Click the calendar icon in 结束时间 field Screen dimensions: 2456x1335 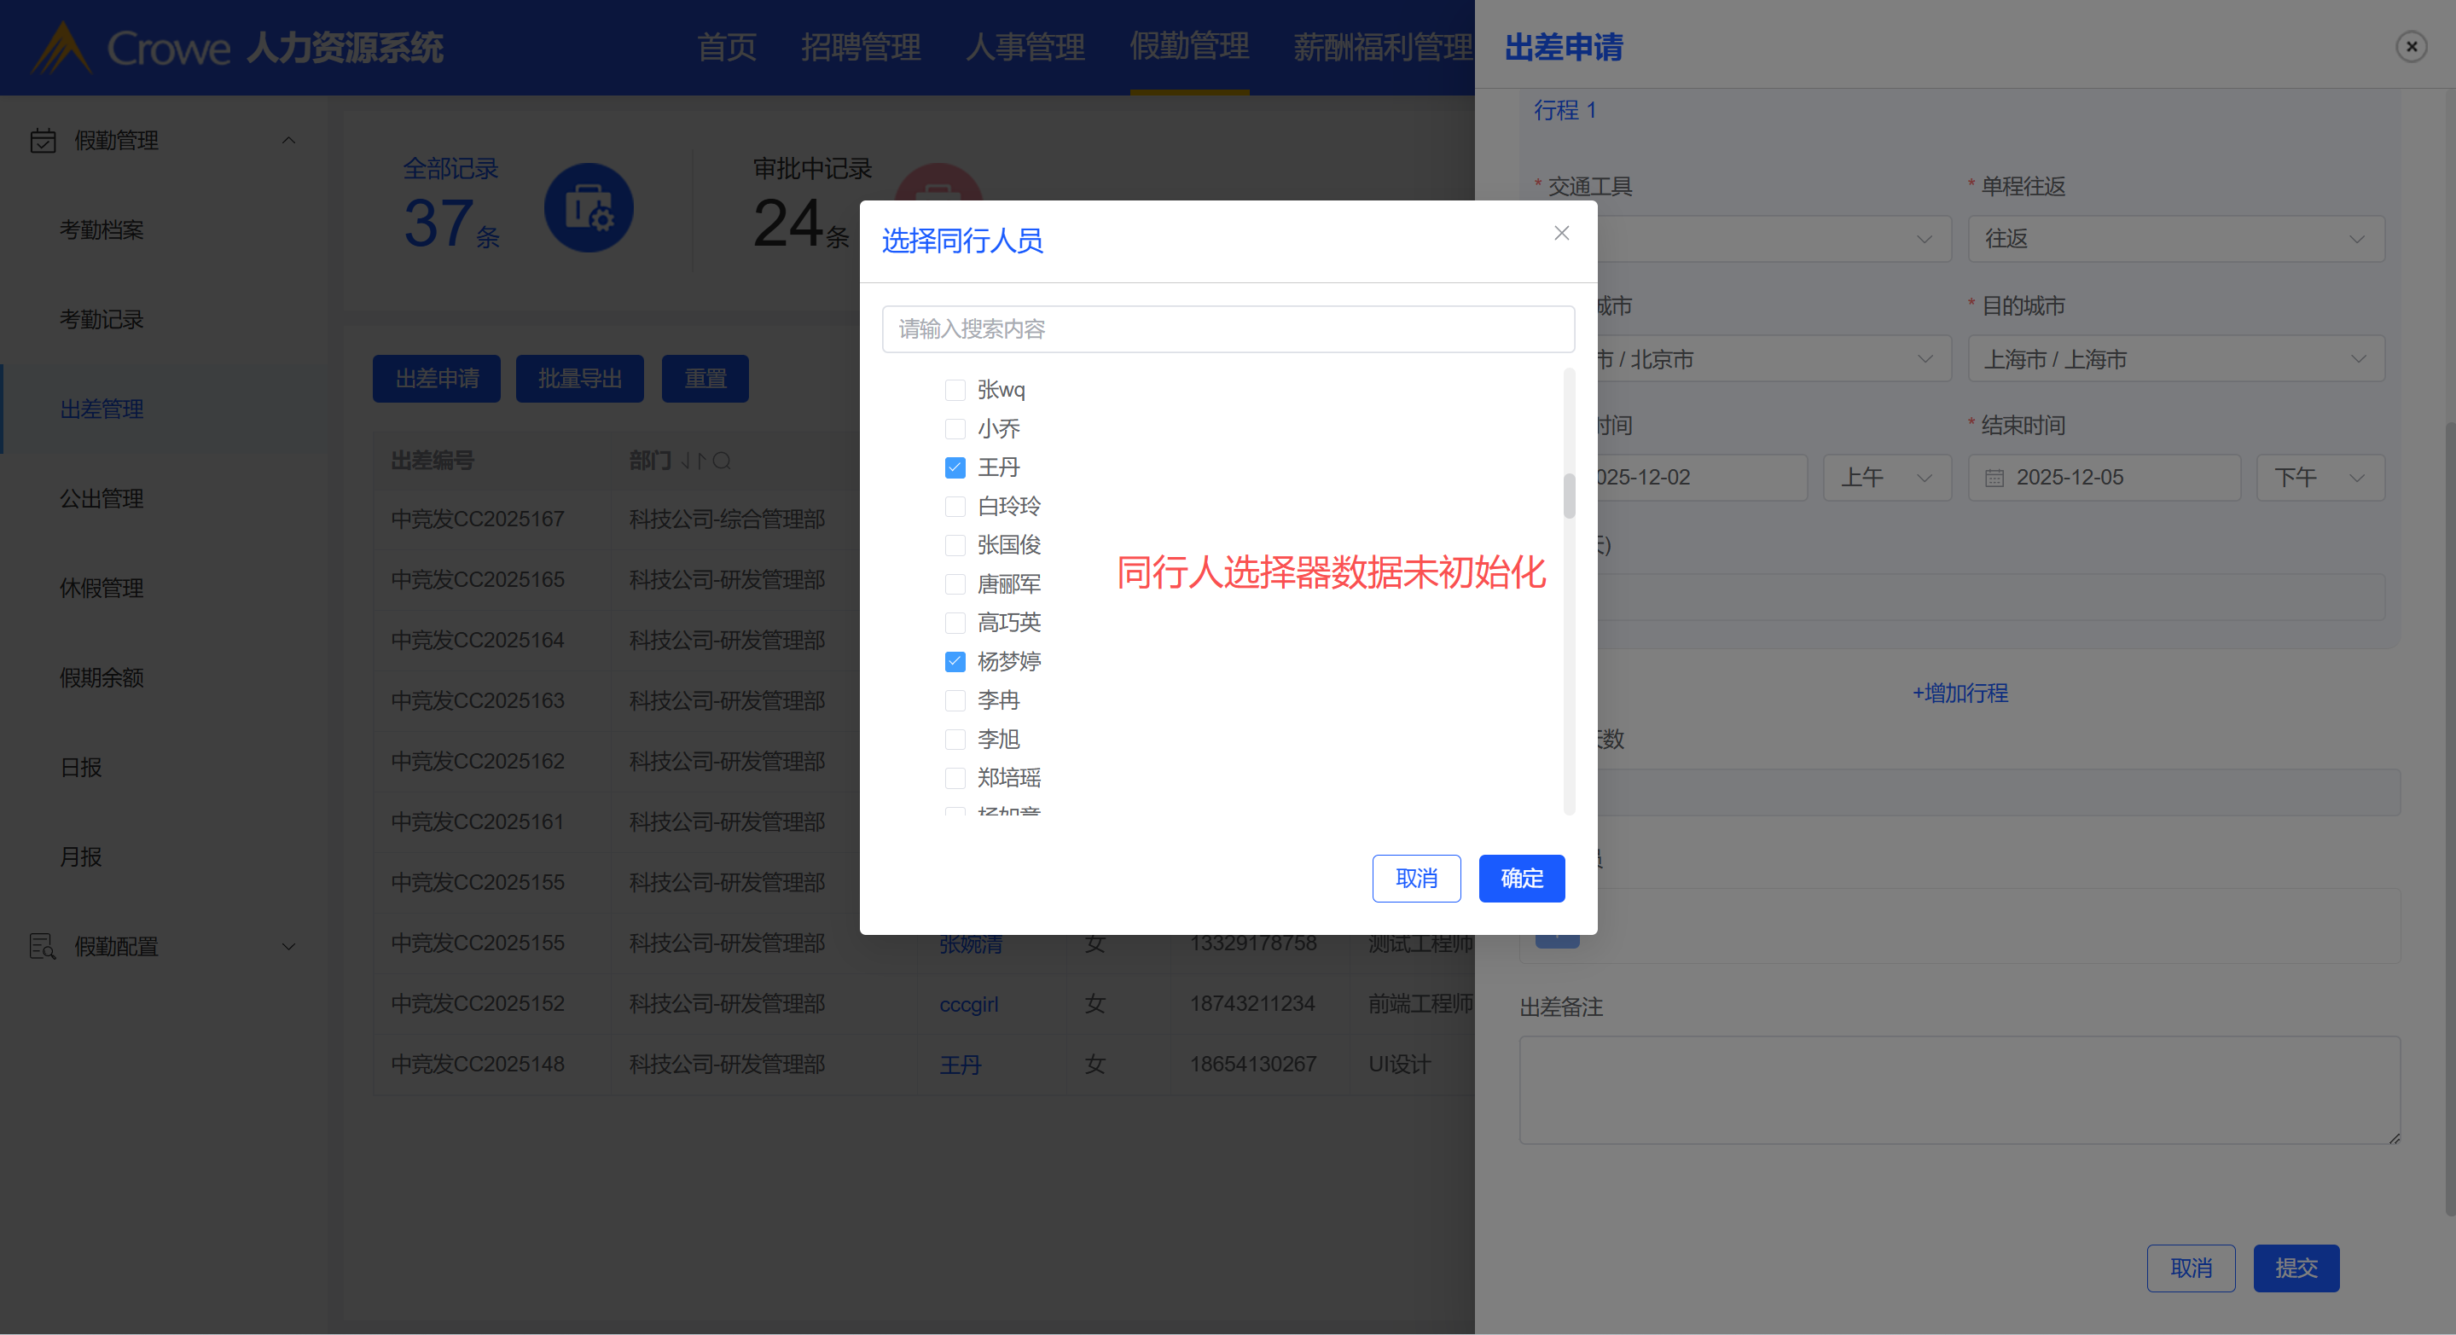[x=1994, y=478]
